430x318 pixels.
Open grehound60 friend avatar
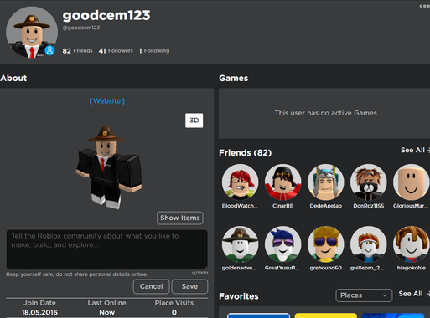point(326,244)
